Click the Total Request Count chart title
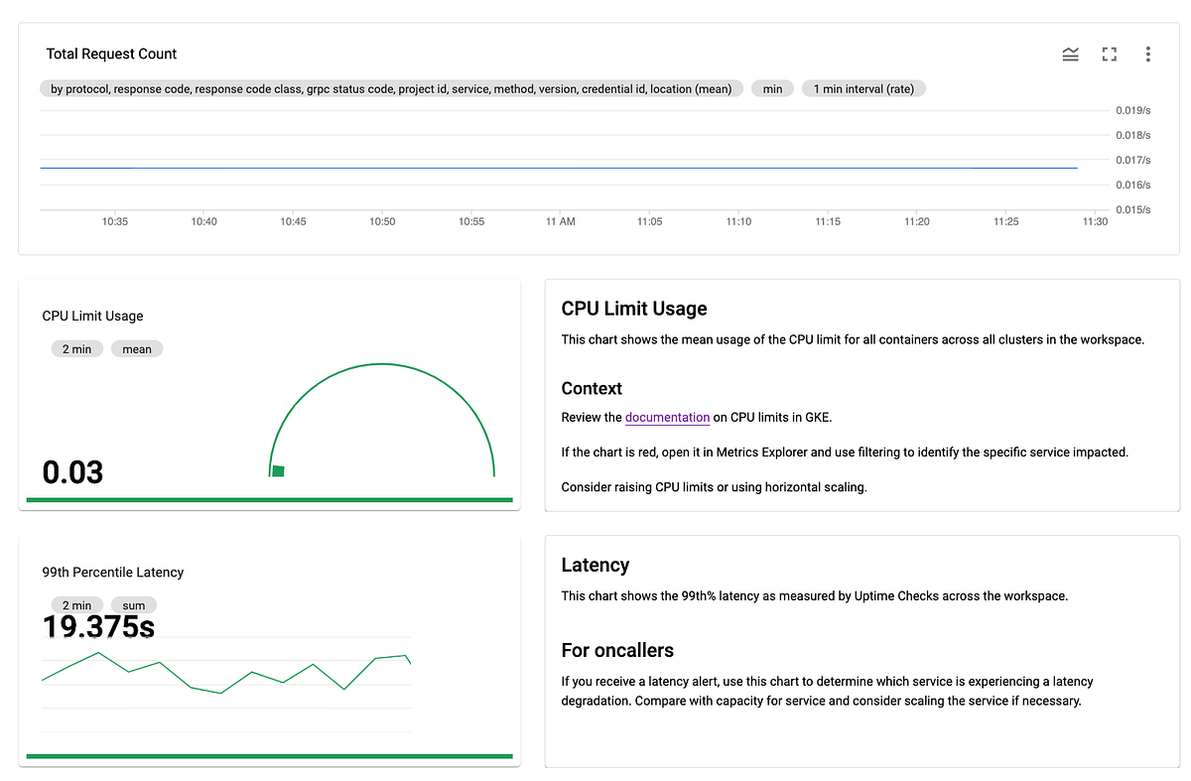Screen dimensions: 1191x781 (111, 54)
